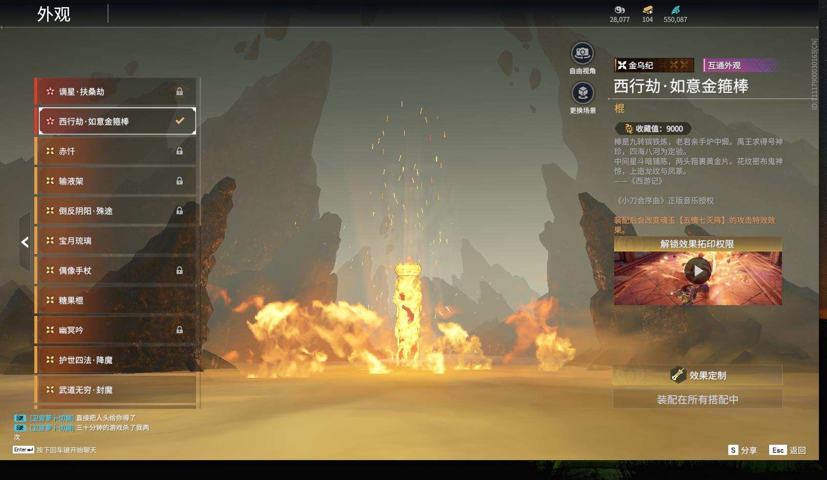The width and height of the screenshot is (827, 480).
Task: Click the silver coin currency icon
Action: coord(619,10)
